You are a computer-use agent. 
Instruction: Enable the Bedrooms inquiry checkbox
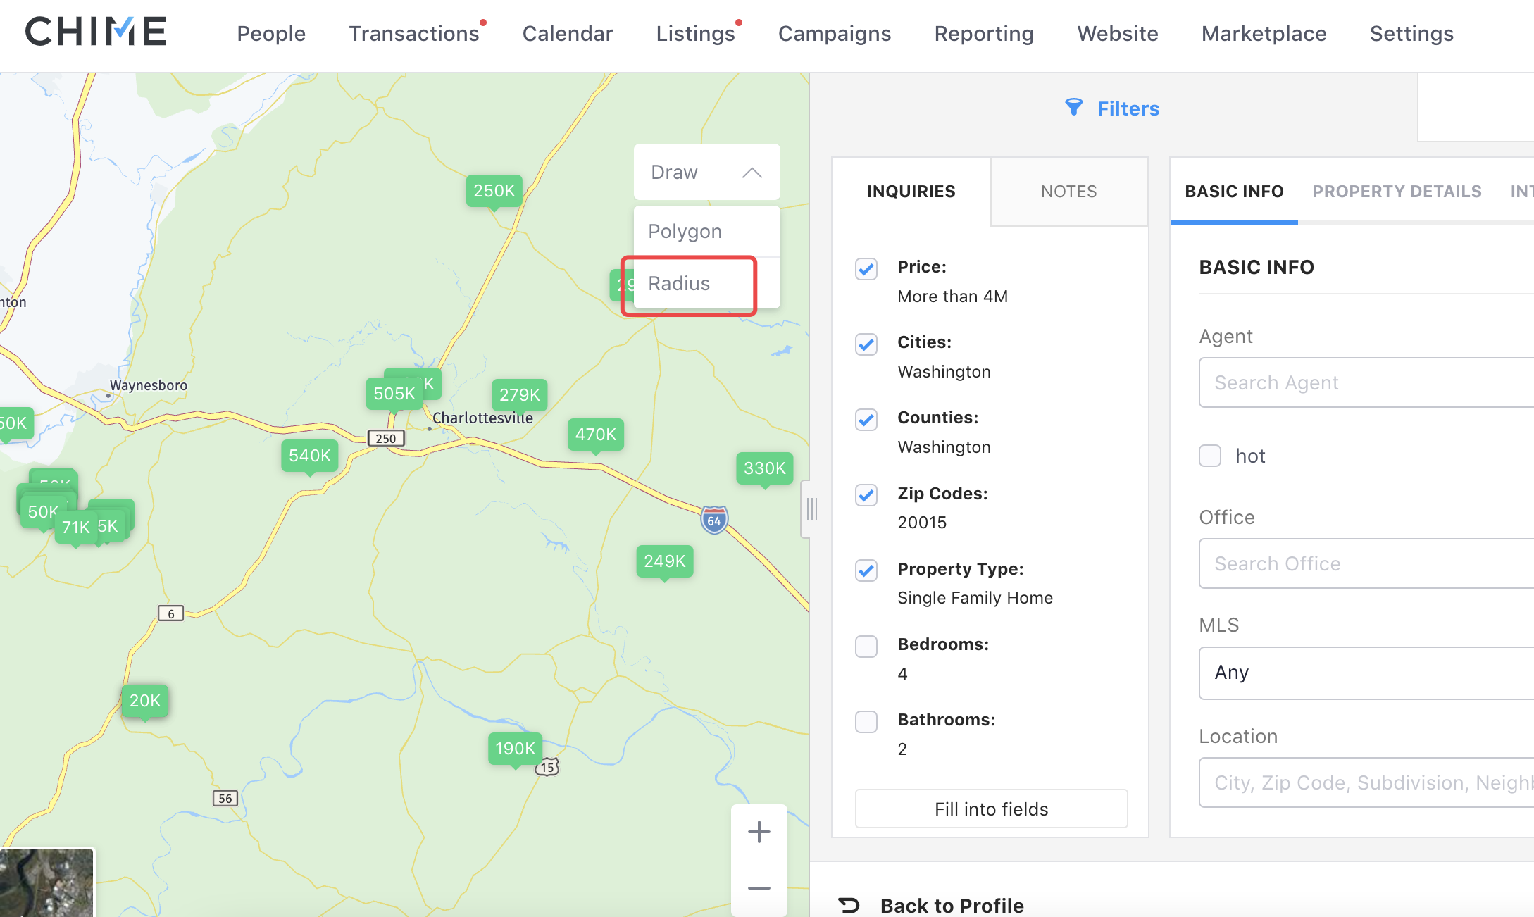click(866, 646)
